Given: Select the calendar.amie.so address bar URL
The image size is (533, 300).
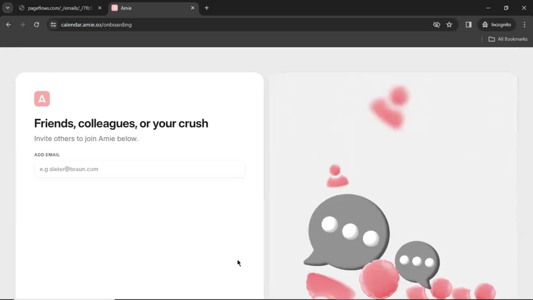Looking at the screenshot, I should tap(96, 25).
